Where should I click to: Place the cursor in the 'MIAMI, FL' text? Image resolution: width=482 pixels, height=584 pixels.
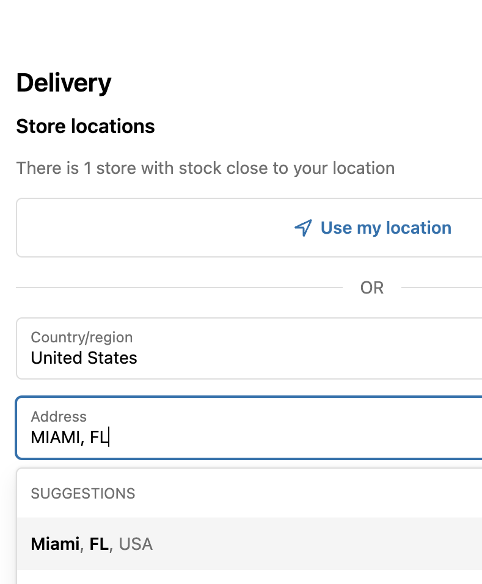[x=70, y=438]
